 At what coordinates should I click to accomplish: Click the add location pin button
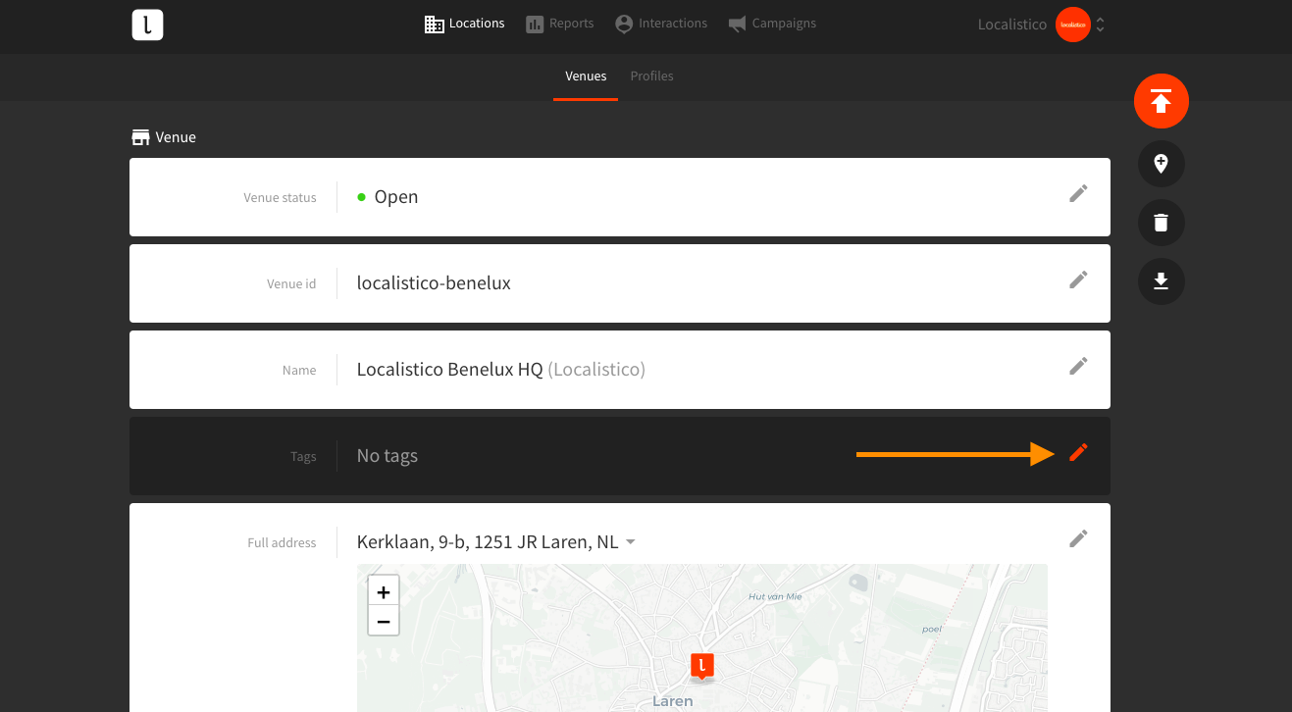point(1162,165)
